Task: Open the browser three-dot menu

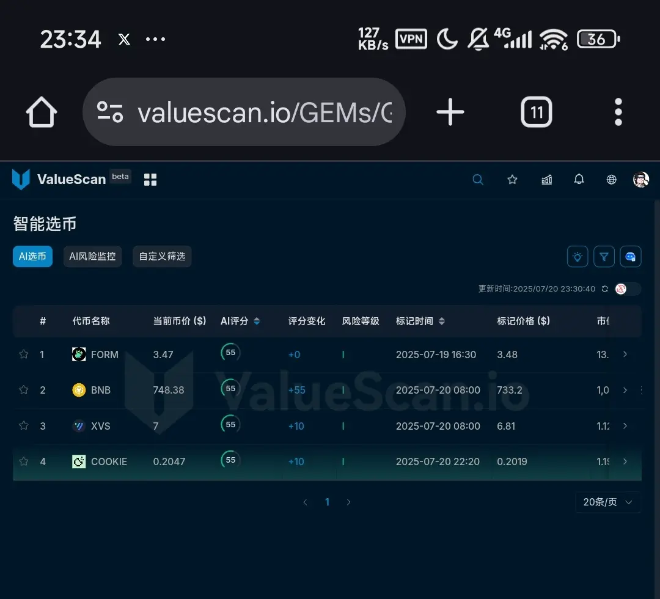Action: point(618,112)
